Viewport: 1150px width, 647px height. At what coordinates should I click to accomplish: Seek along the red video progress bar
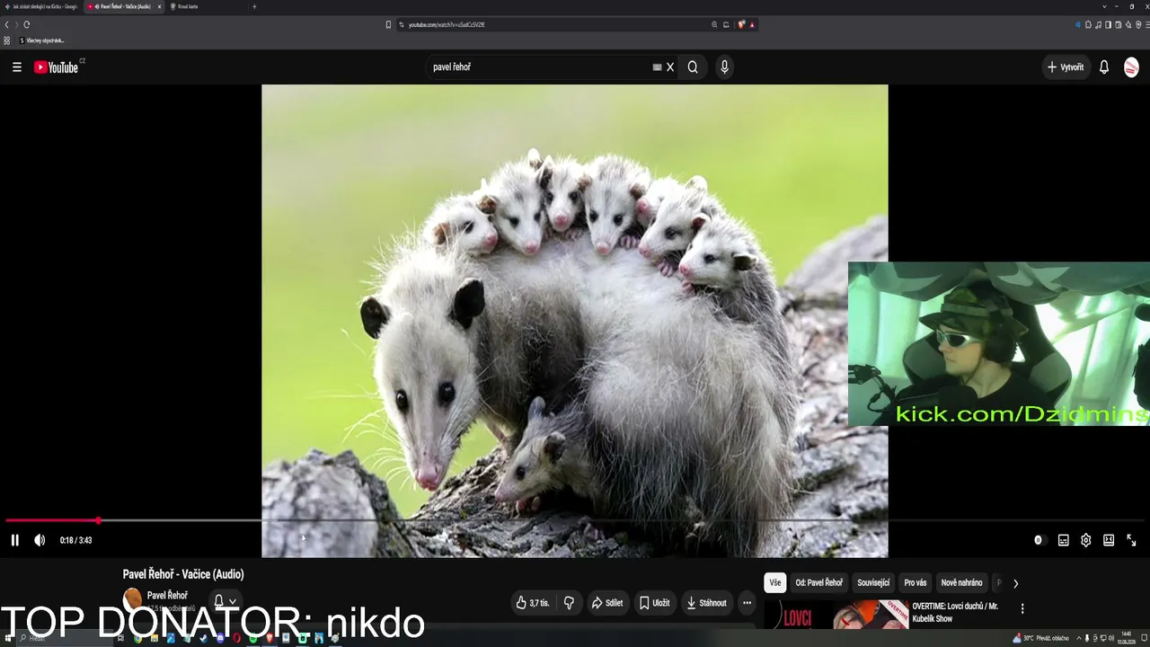[575, 520]
